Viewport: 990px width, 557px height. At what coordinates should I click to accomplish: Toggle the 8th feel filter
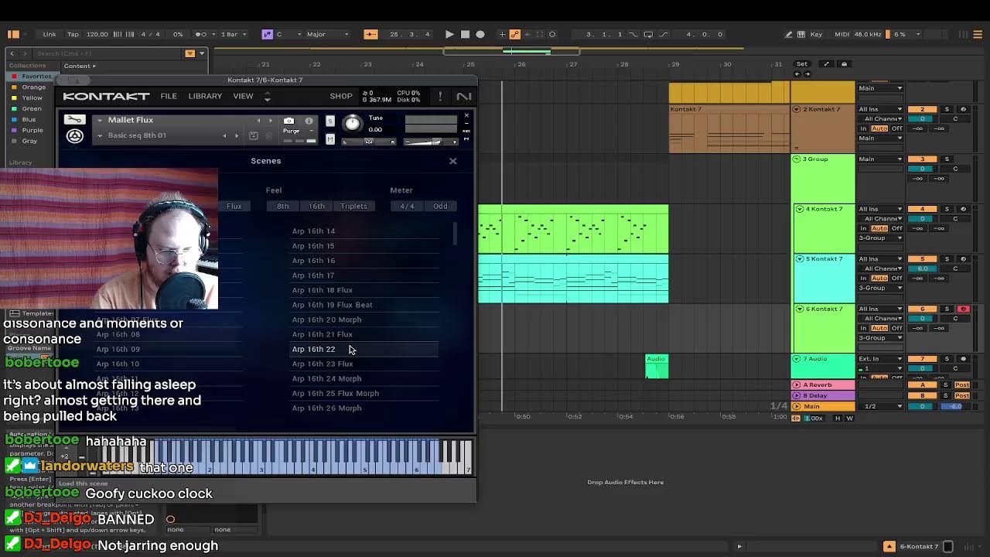click(x=283, y=207)
